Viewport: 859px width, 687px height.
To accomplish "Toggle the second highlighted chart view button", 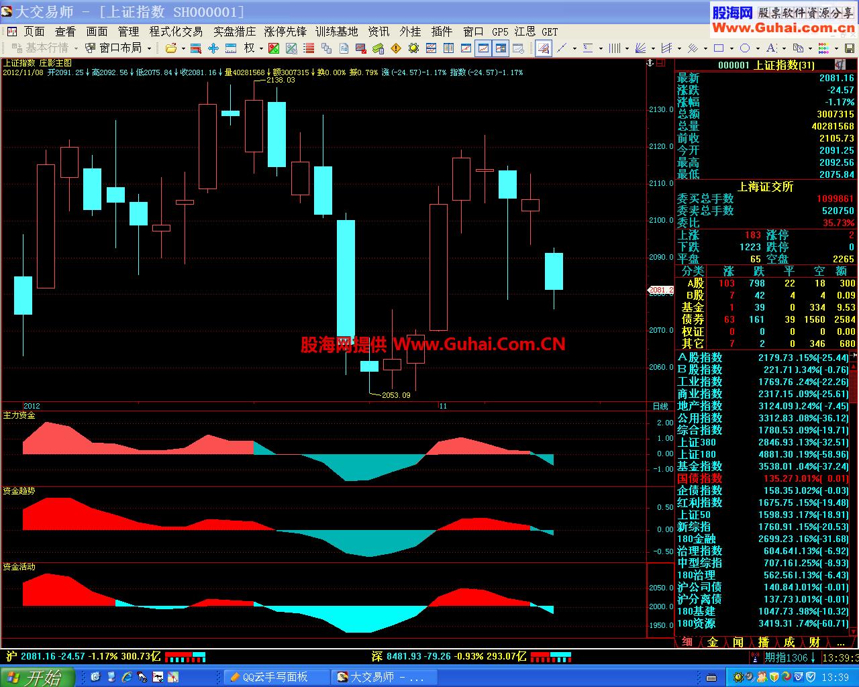I will pos(501,48).
